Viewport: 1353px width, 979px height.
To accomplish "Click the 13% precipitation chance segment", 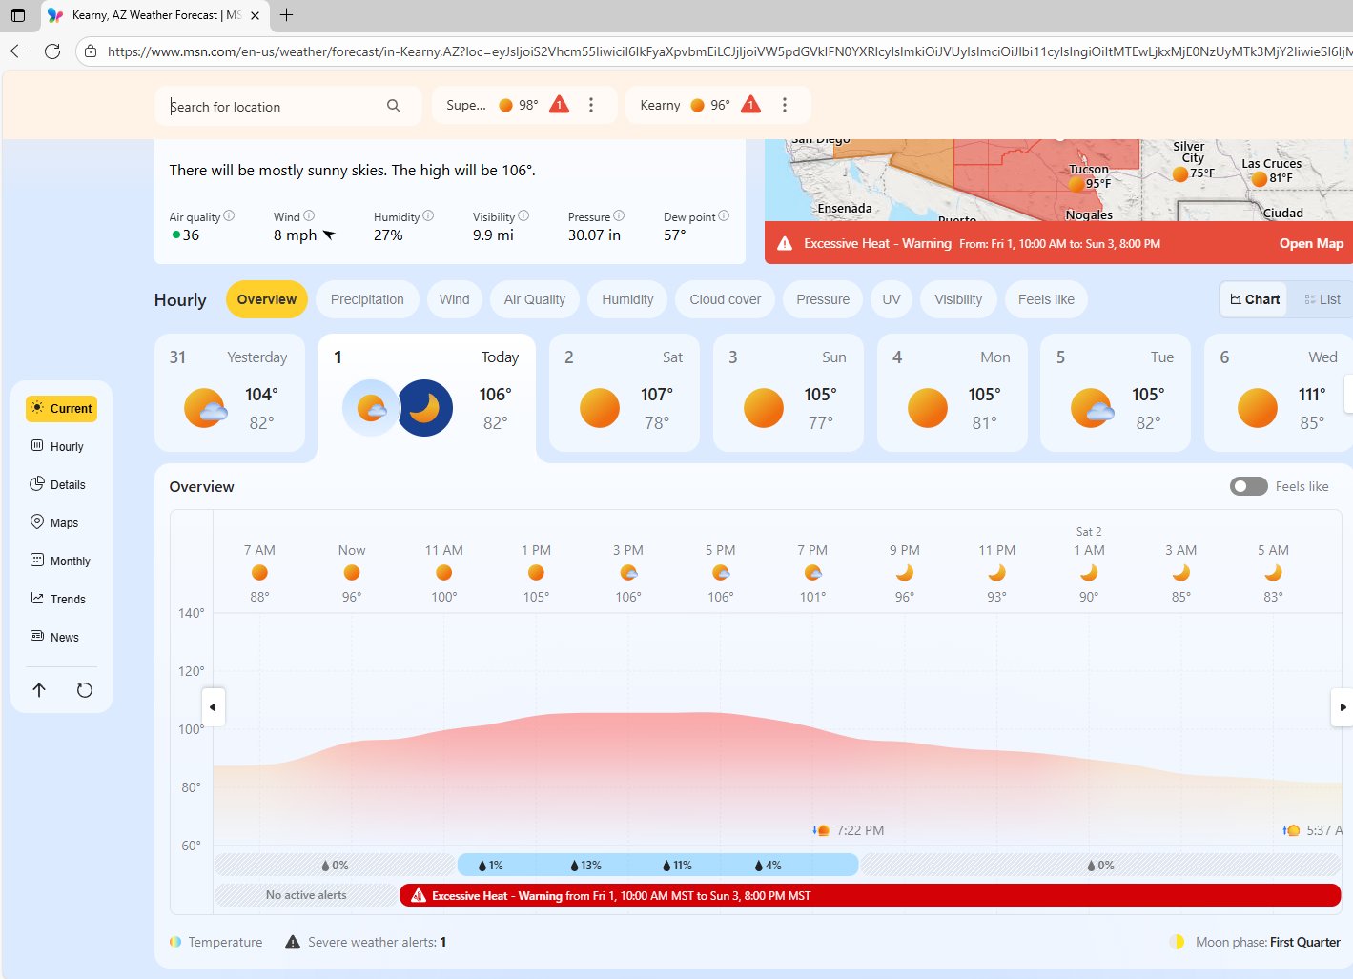I will pyautogui.click(x=585, y=866).
